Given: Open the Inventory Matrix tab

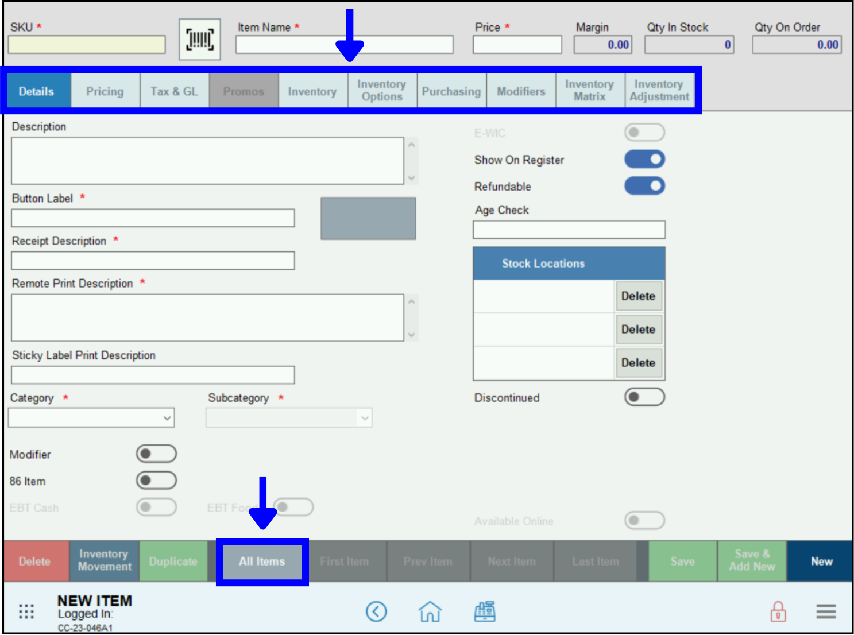Looking at the screenshot, I should pos(590,91).
